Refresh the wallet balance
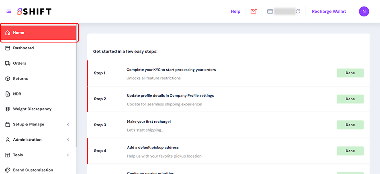Screen dimensions: 380x174 (x=298, y=12)
